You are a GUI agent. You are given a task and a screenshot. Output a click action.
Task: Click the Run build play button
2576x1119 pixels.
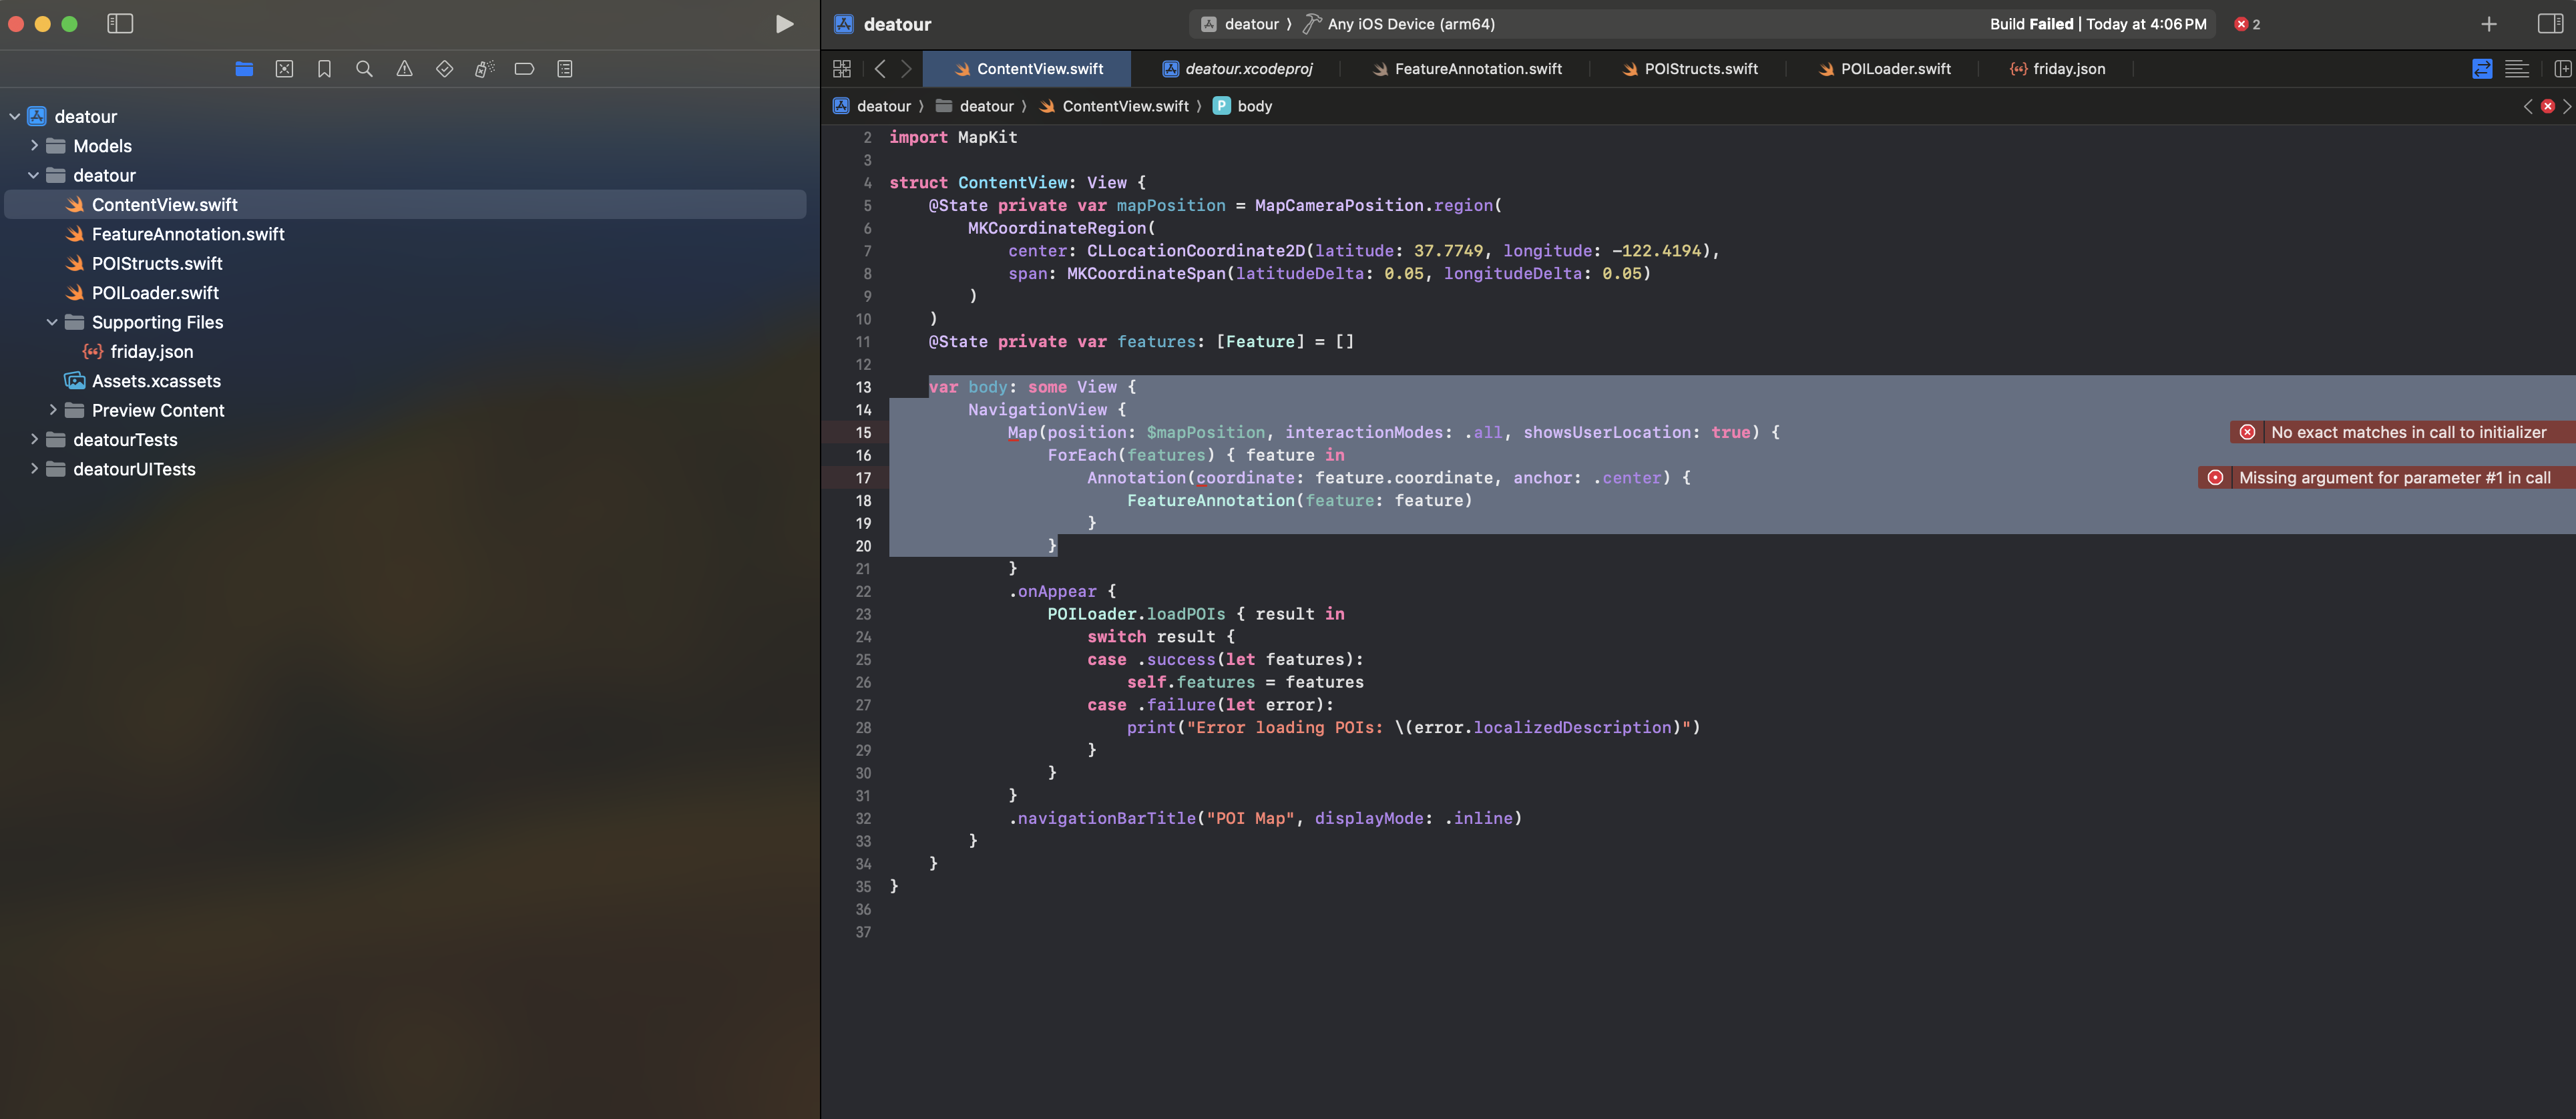[x=784, y=24]
